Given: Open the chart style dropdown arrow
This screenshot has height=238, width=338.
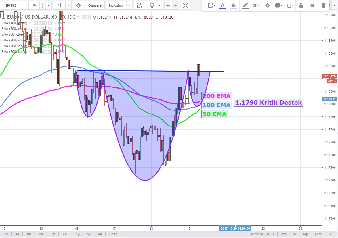Looking at the screenshot, I should (x=68, y=5).
